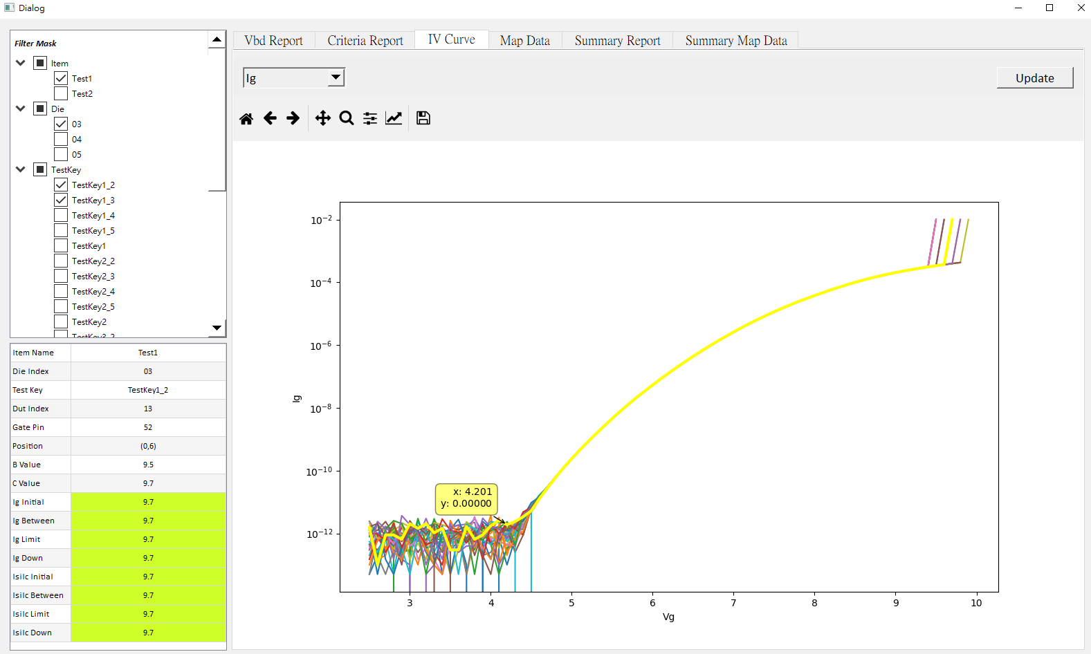The height and width of the screenshot is (654, 1091).
Task: Click the filter list scrollbar down arrow
Action: pos(217,328)
